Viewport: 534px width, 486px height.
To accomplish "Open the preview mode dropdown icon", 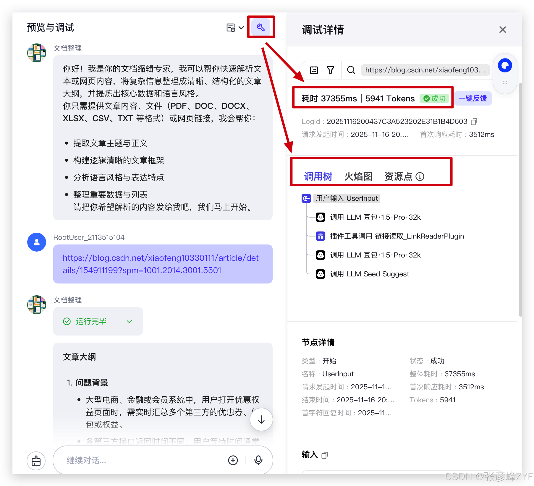I will click(x=235, y=28).
